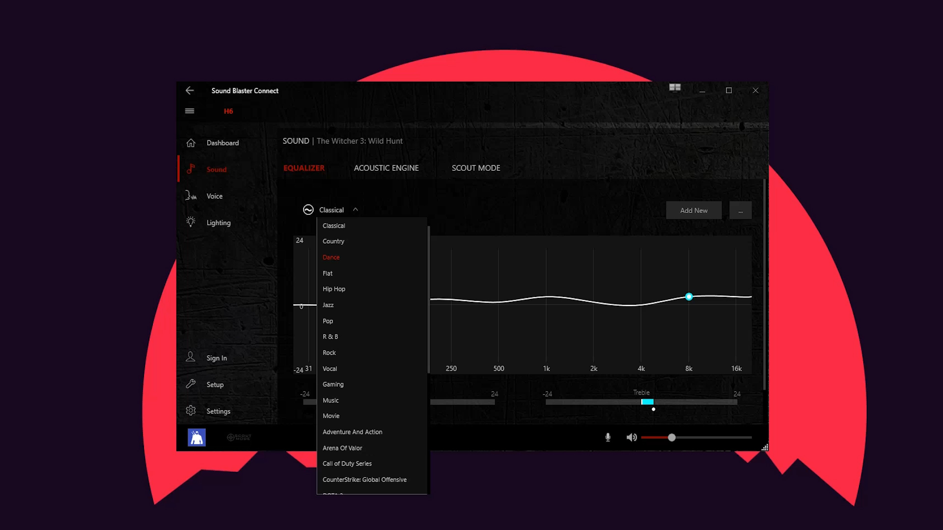The width and height of the screenshot is (943, 530).
Task: Click the window resize grip corner
Action: 765,447
